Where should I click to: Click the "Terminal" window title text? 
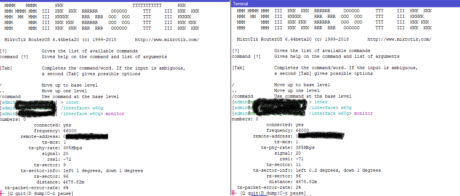tap(240, 4)
